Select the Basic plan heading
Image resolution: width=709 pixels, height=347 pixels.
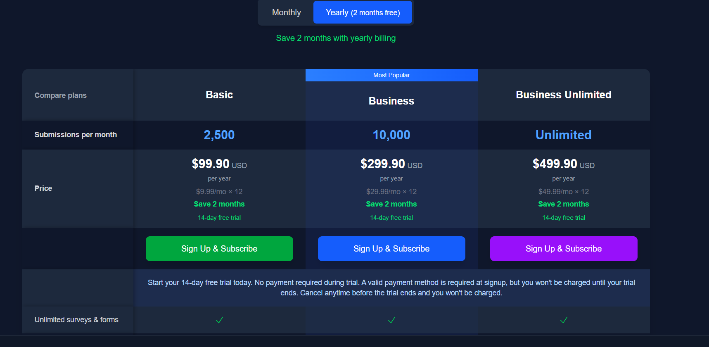(219, 95)
